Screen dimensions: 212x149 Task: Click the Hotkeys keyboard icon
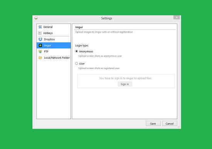(x=40, y=33)
